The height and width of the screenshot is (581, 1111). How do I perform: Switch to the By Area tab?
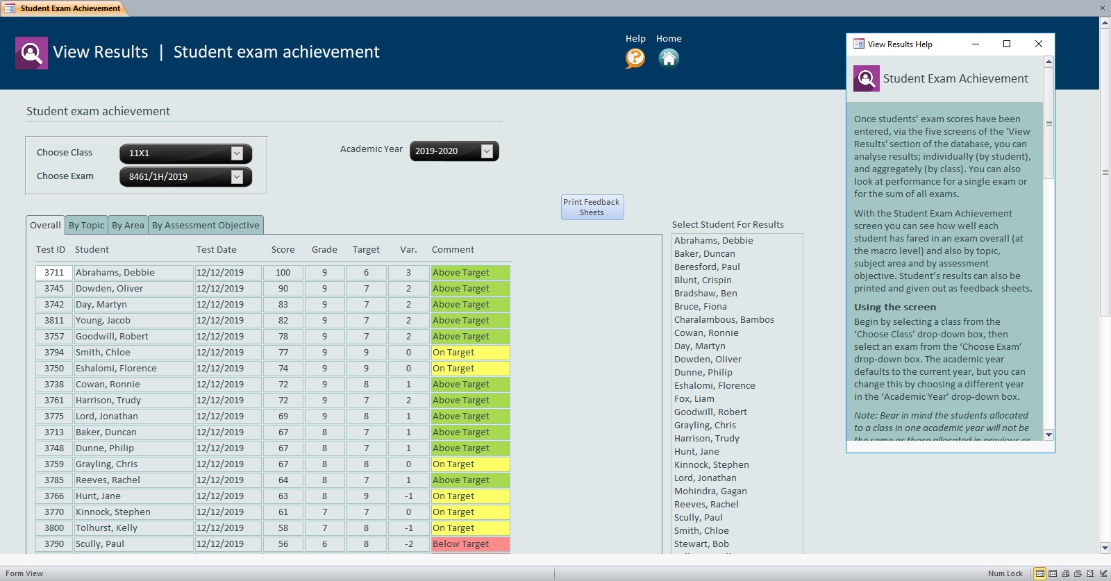pyautogui.click(x=128, y=225)
